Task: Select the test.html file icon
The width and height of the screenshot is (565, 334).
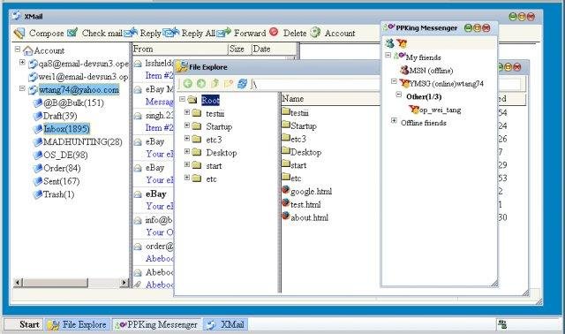Action: pyautogui.click(x=286, y=203)
